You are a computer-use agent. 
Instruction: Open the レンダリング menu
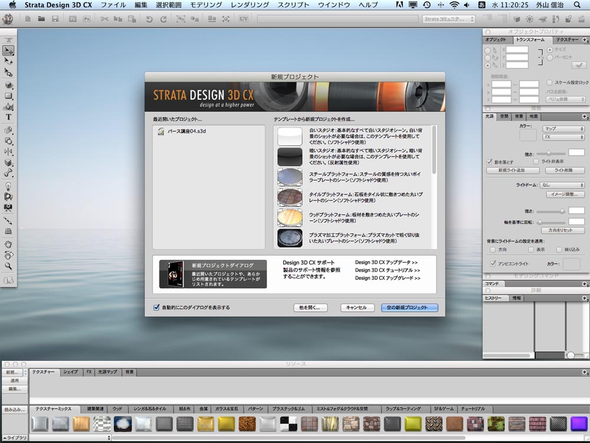(250, 5)
